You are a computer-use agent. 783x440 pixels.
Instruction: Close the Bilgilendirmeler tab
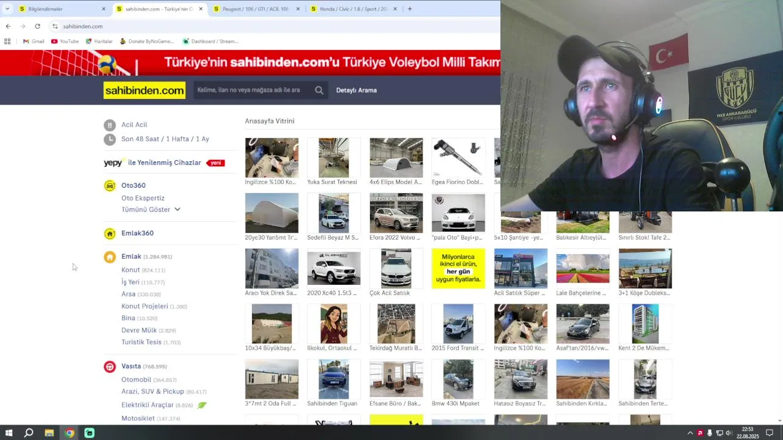103,9
